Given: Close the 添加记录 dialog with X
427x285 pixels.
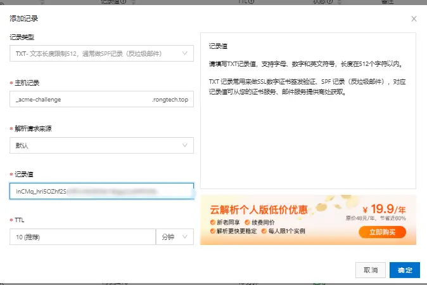Looking at the screenshot, I should pyautogui.click(x=414, y=19).
